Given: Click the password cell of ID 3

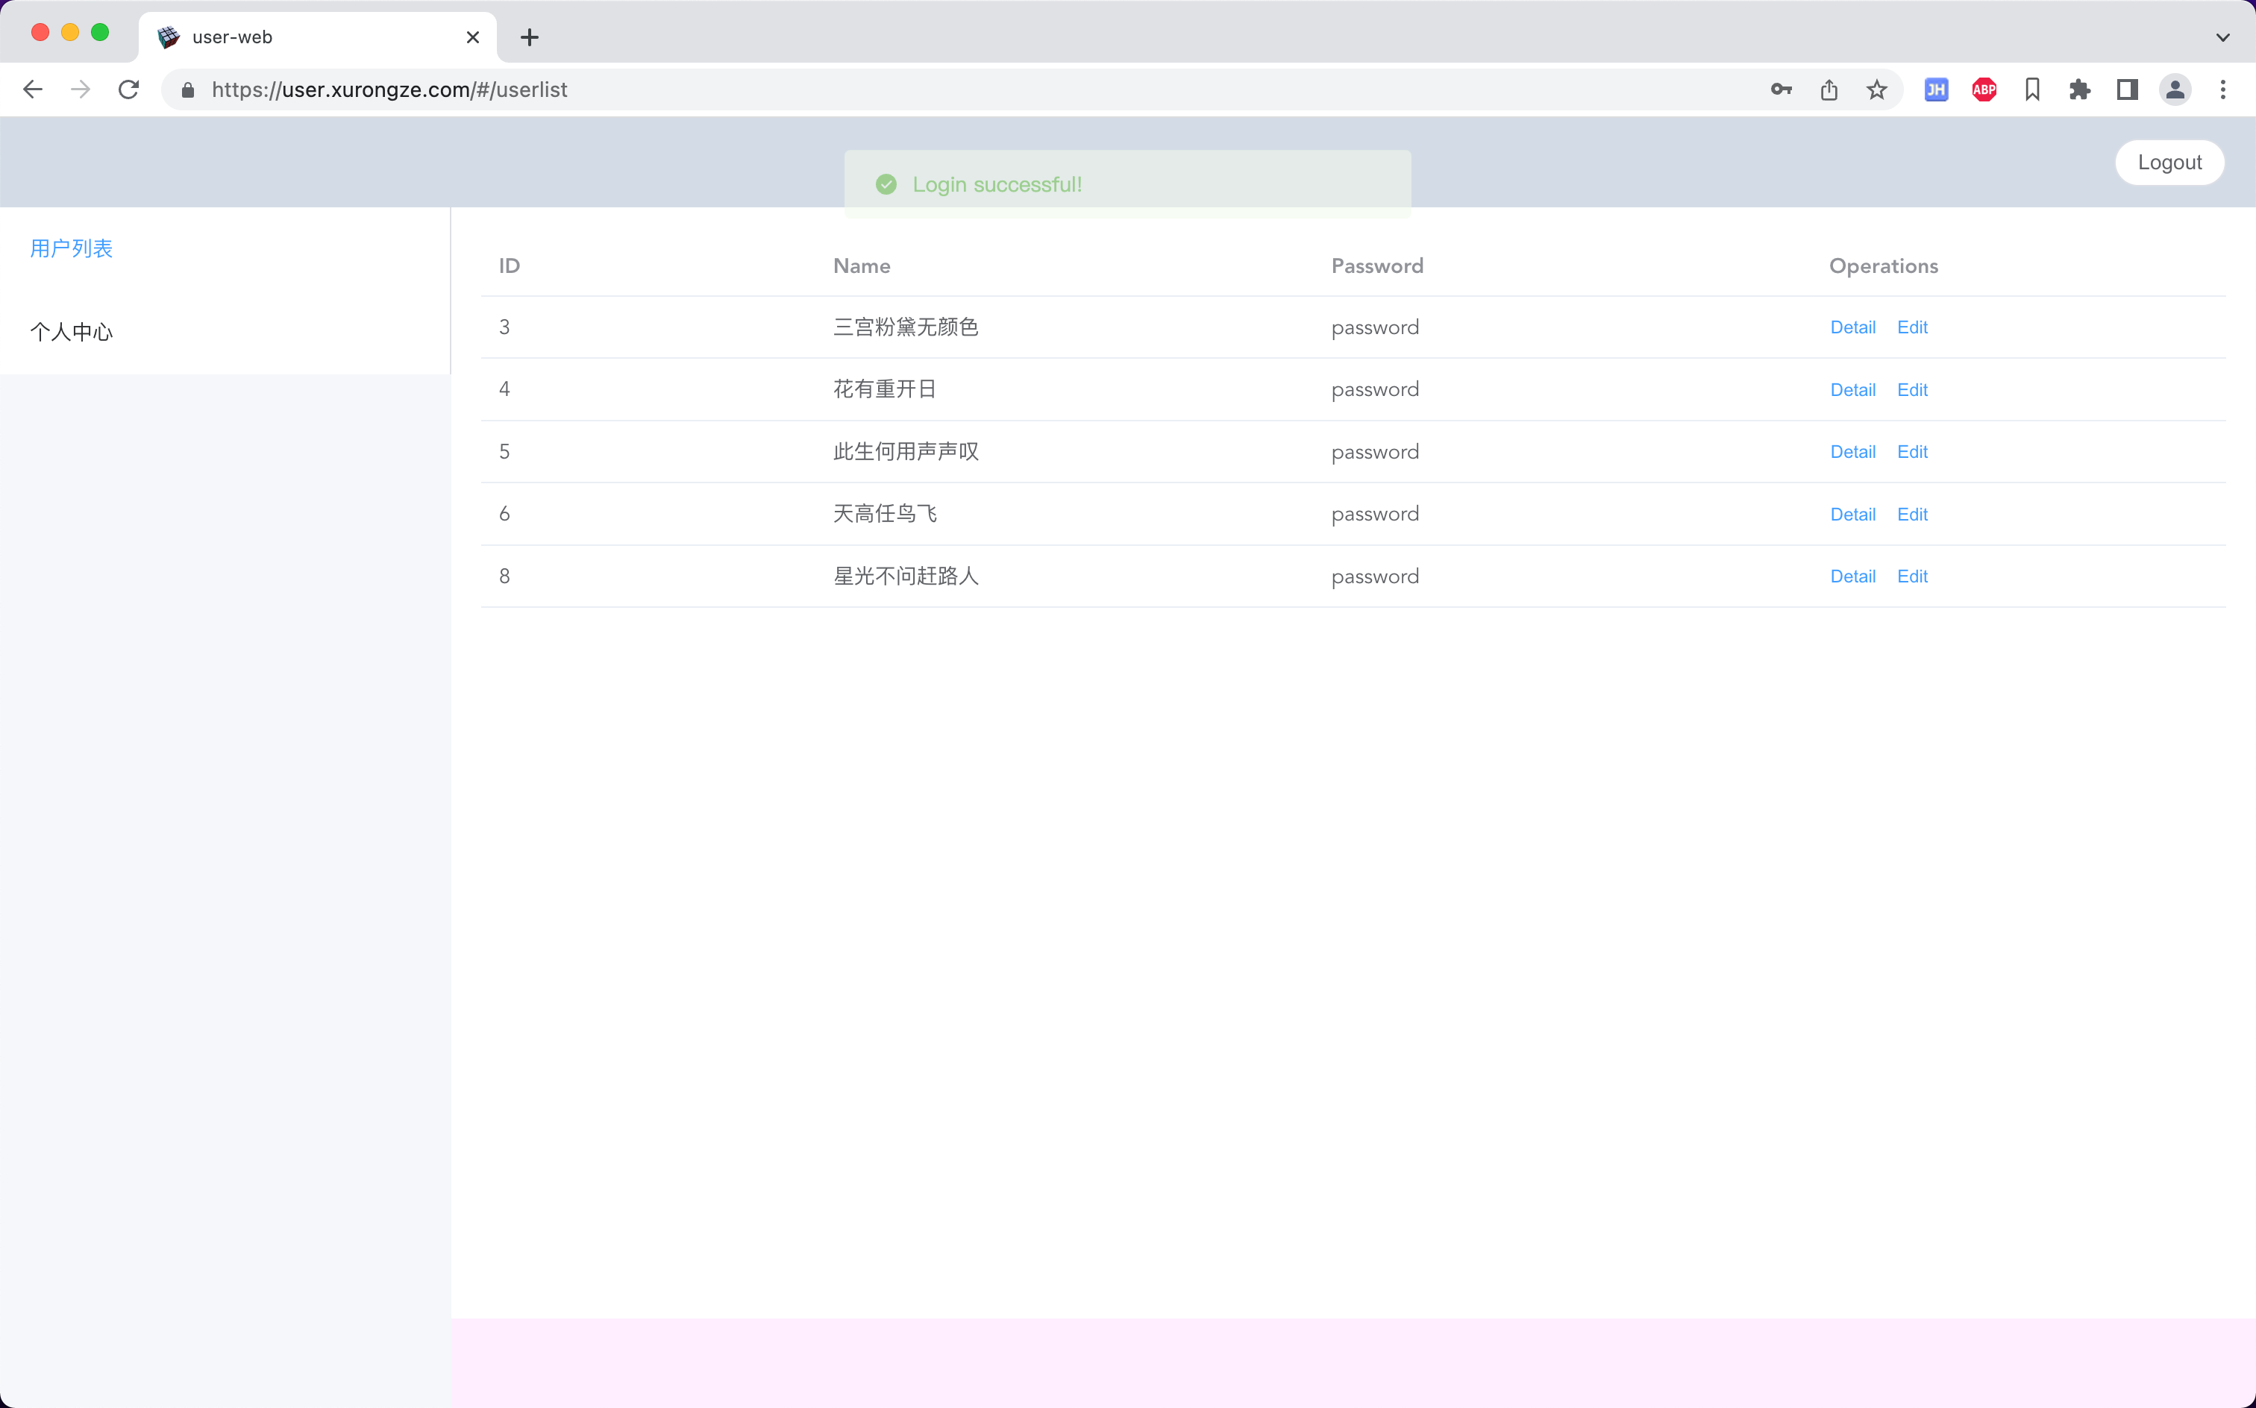Looking at the screenshot, I should 1375,328.
